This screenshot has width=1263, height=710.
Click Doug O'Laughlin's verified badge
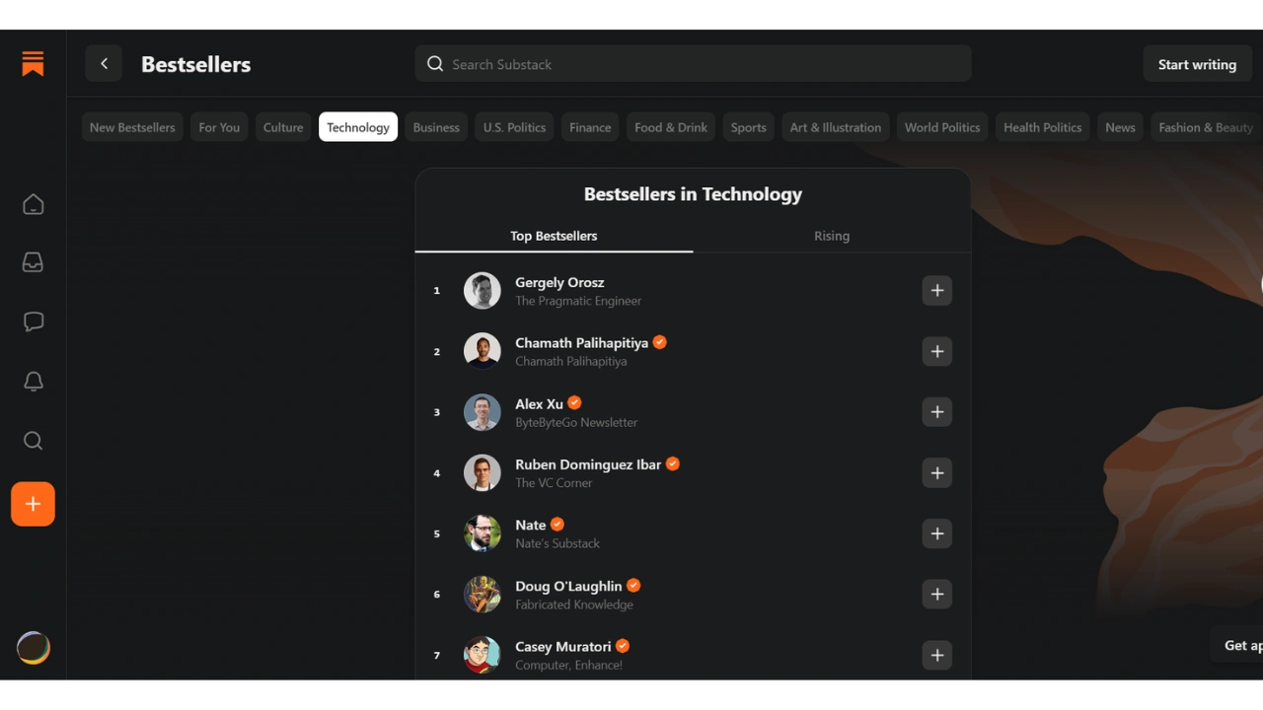coord(633,586)
